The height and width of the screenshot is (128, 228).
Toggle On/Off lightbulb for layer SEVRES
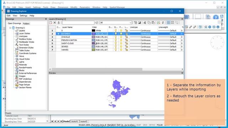[116, 47]
